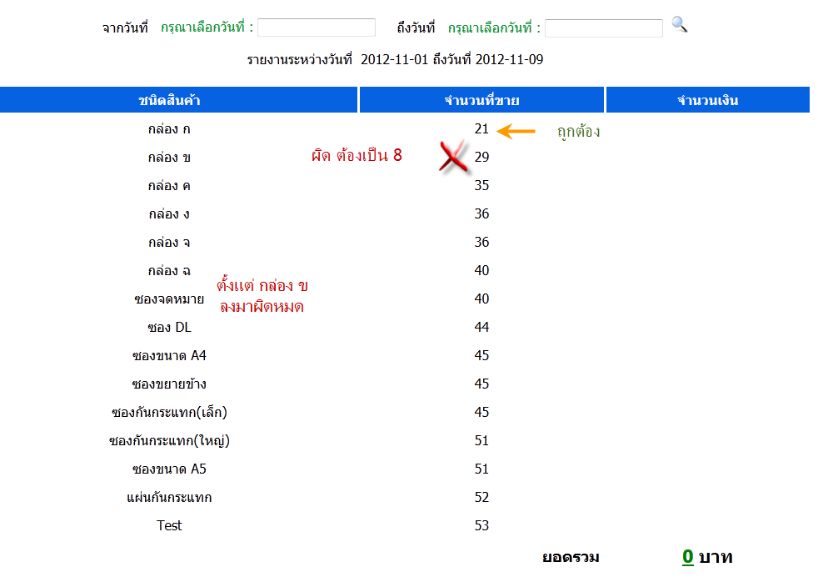Click the ชนิดสินค้า column header

pyautogui.click(x=178, y=100)
